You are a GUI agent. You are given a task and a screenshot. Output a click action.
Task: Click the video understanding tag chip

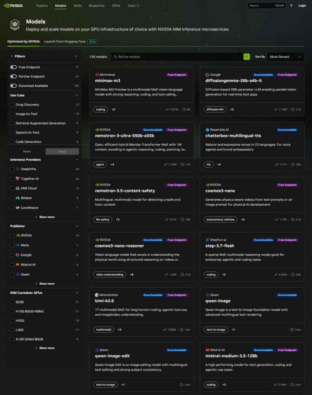pyautogui.click(x=110, y=274)
